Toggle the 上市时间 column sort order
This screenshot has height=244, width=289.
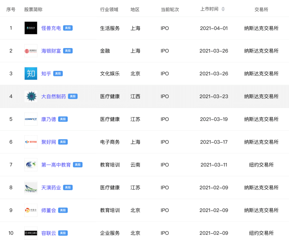[223, 9]
